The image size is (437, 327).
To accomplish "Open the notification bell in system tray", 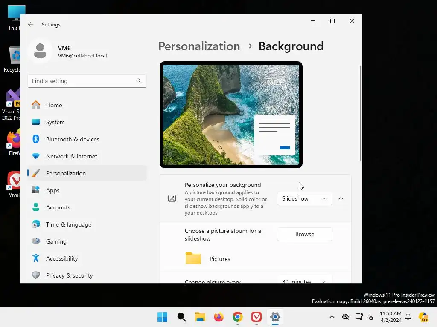I will click(408, 317).
